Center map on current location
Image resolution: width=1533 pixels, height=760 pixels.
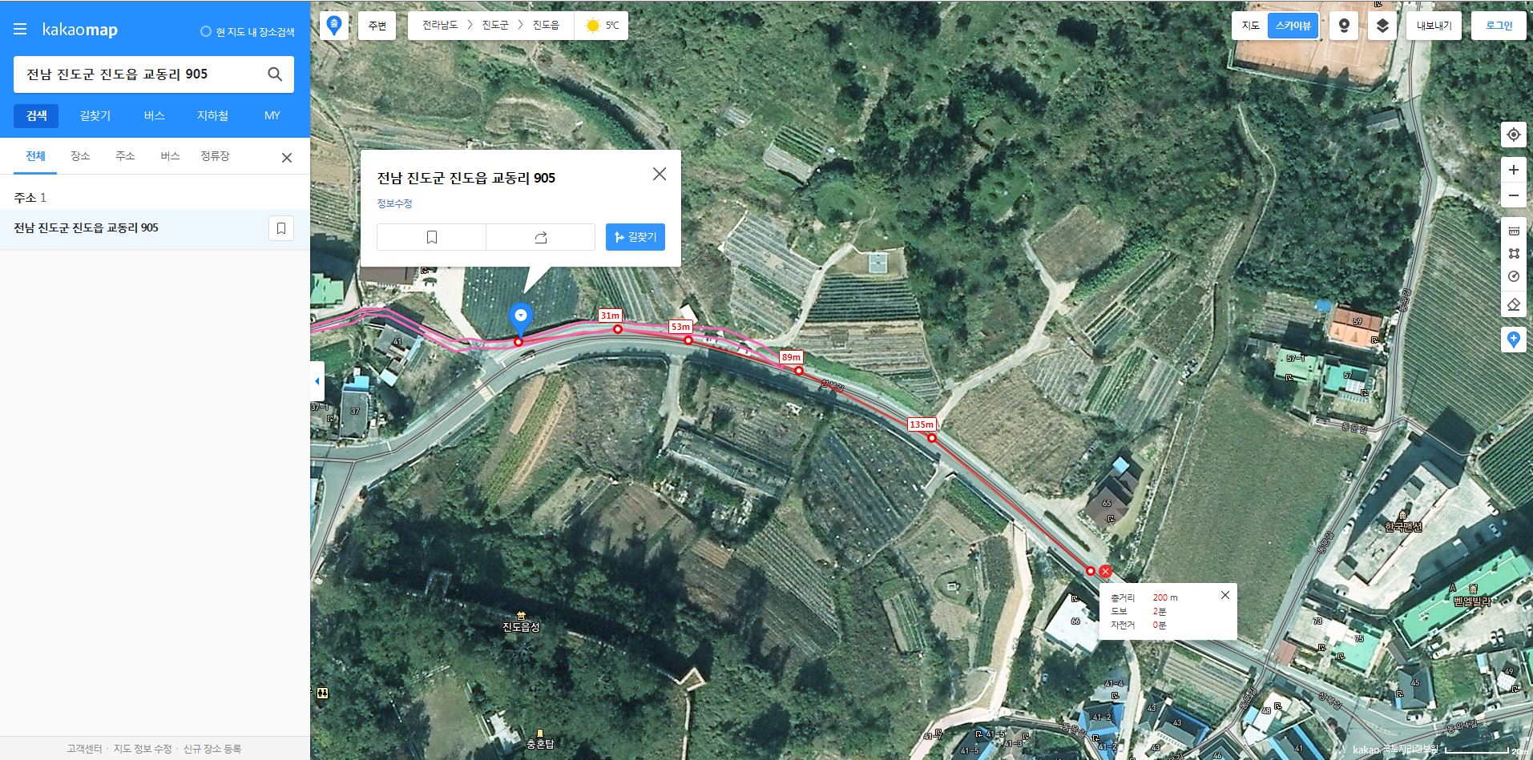(x=1513, y=135)
